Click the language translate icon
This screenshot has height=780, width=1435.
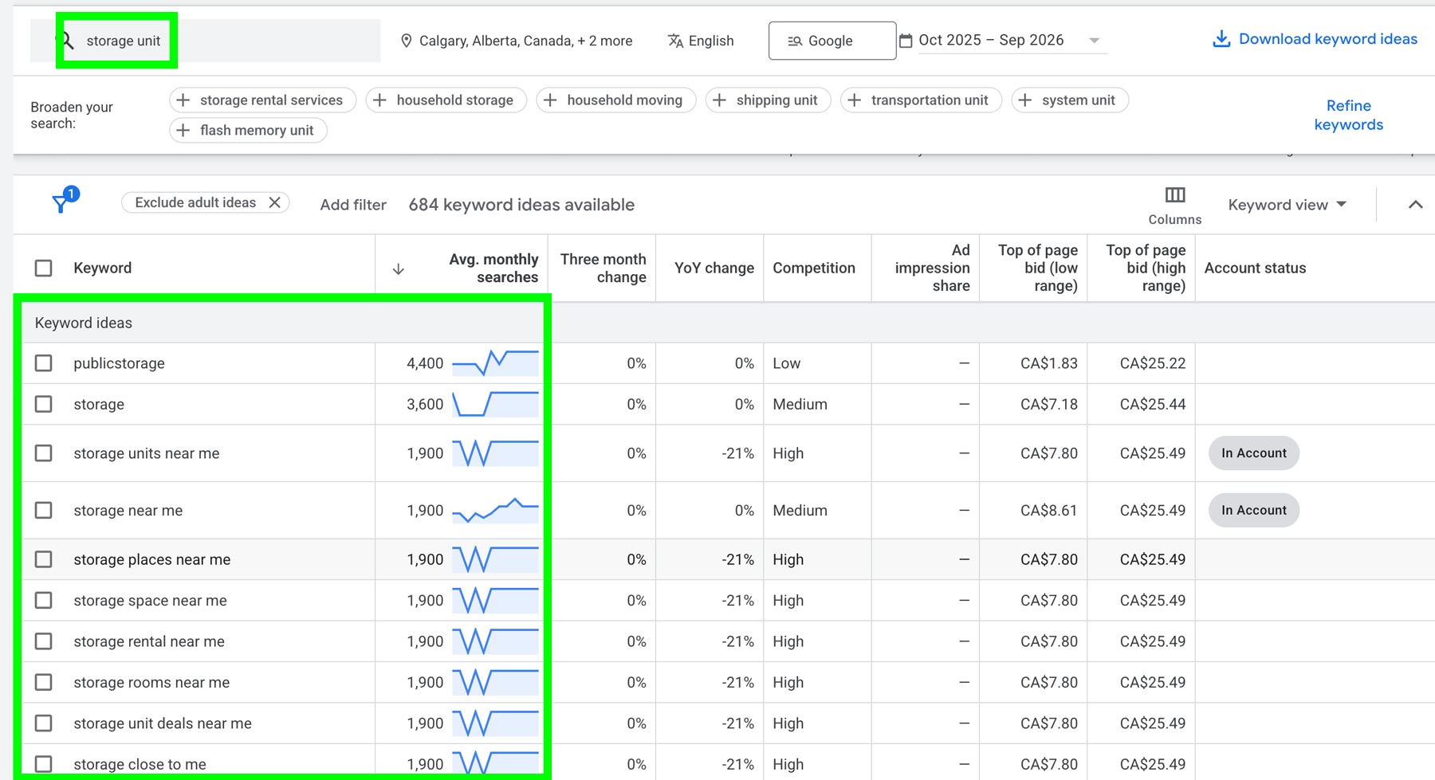point(675,41)
